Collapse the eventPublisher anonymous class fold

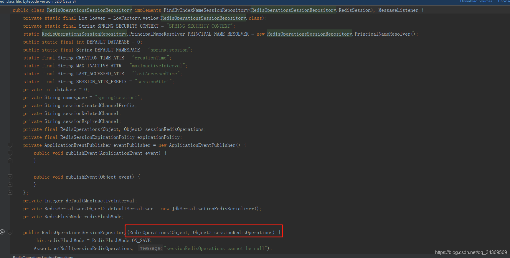(10, 145)
